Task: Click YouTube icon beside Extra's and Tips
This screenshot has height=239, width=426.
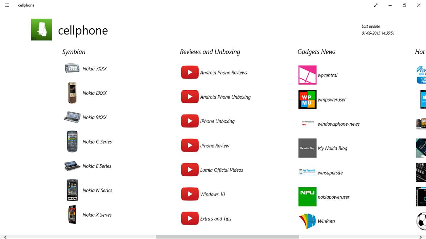Action: point(190,218)
